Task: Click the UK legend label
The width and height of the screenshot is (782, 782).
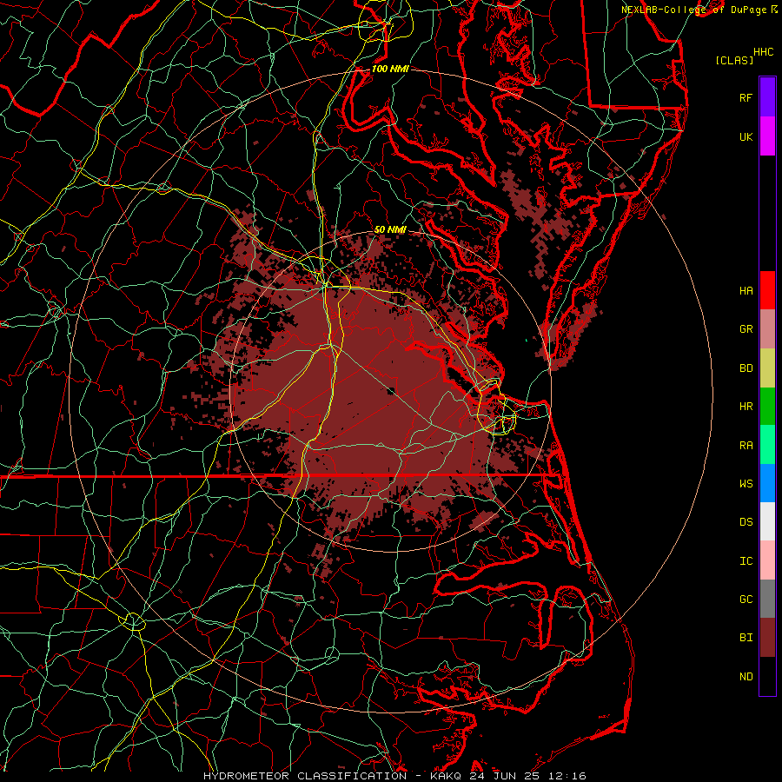Action: (x=746, y=136)
